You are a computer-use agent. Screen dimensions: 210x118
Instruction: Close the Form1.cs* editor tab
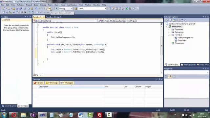pyautogui.click(x=43, y=17)
